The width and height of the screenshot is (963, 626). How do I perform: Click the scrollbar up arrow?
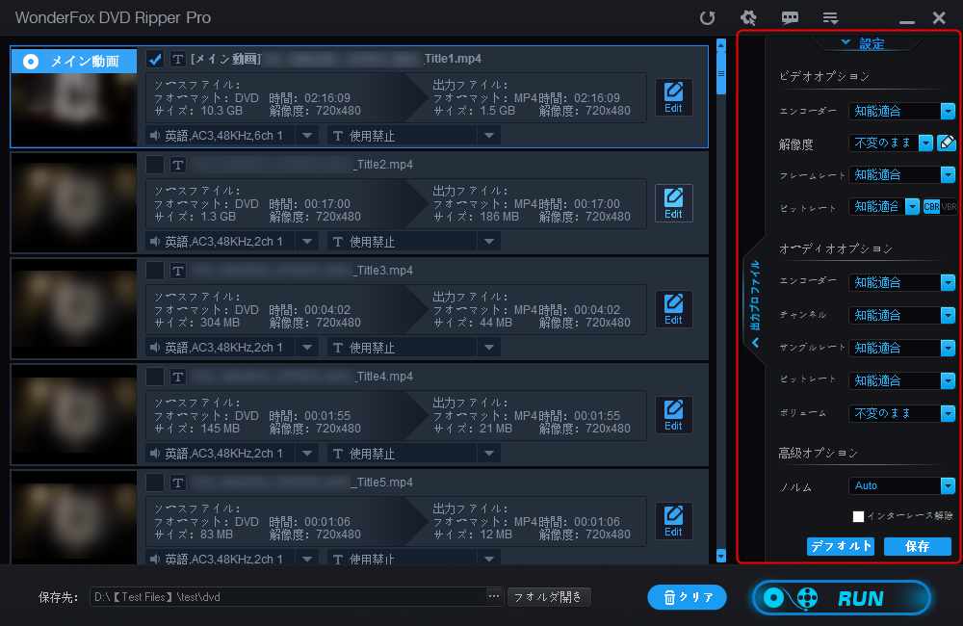[721, 46]
